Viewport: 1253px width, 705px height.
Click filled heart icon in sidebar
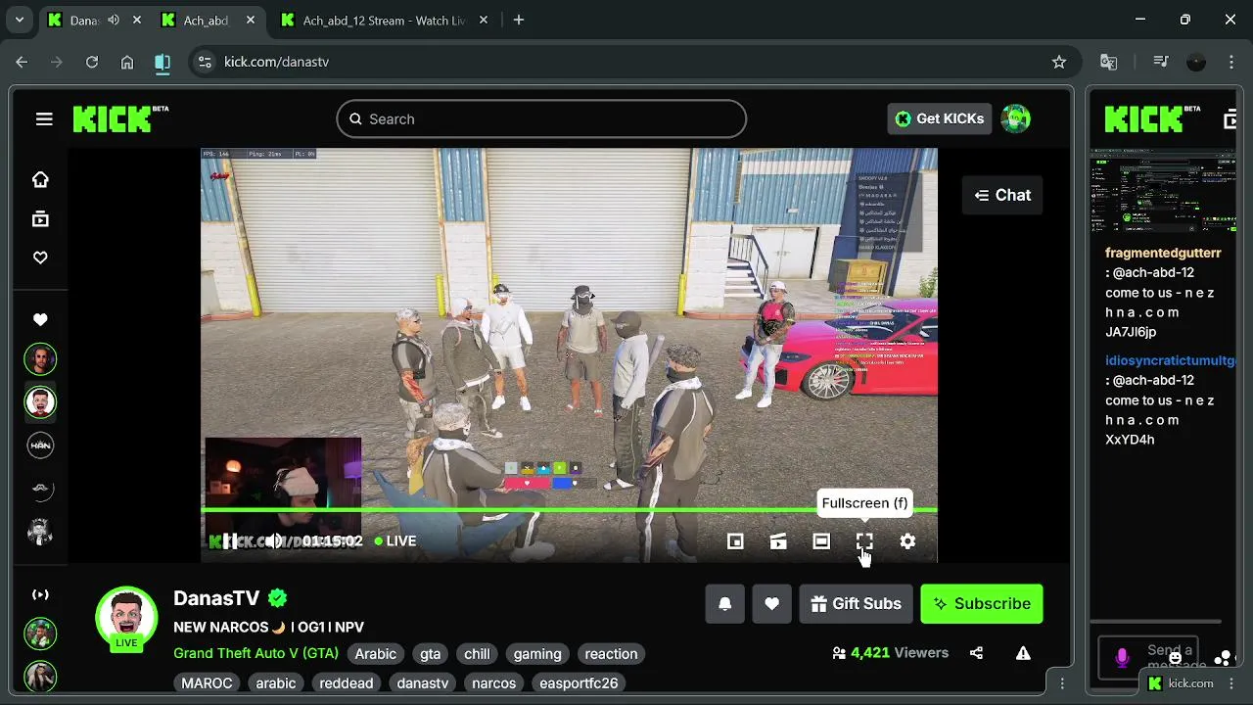[x=40, y=319]
